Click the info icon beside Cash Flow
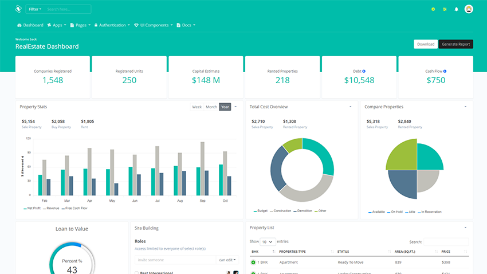The height and width of the screenshot is (274, 487). point(445,71)
